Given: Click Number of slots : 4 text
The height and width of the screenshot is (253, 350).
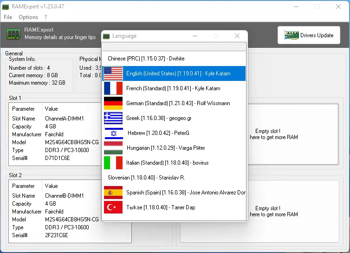Looking at the screenshot, I should click(29, 68).
